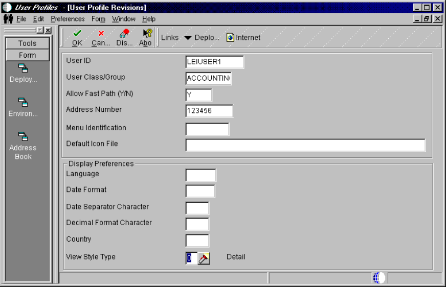Open the Window menu
446x287 pixels.
[x=123, y=19]
